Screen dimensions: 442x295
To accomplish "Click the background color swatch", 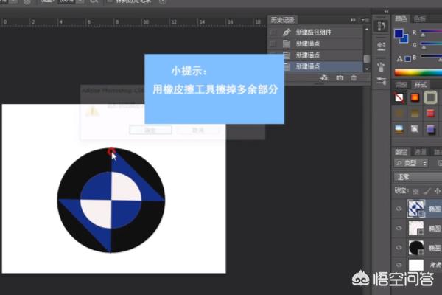I will tap(404, 39).
